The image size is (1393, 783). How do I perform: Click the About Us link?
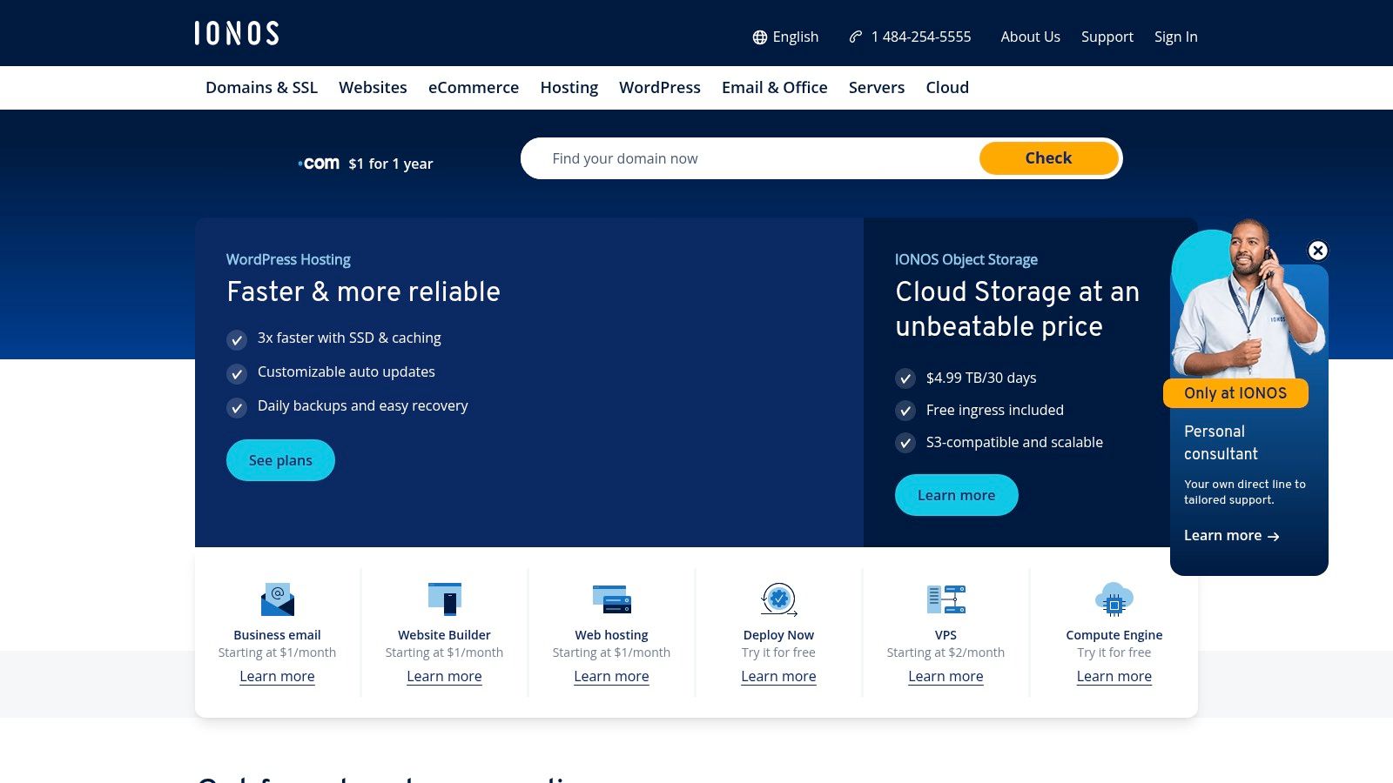(x=1031, y=37)
